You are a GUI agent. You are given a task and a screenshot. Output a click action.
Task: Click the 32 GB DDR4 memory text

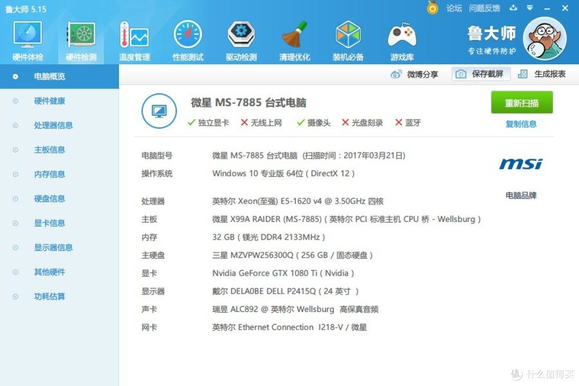269,237
